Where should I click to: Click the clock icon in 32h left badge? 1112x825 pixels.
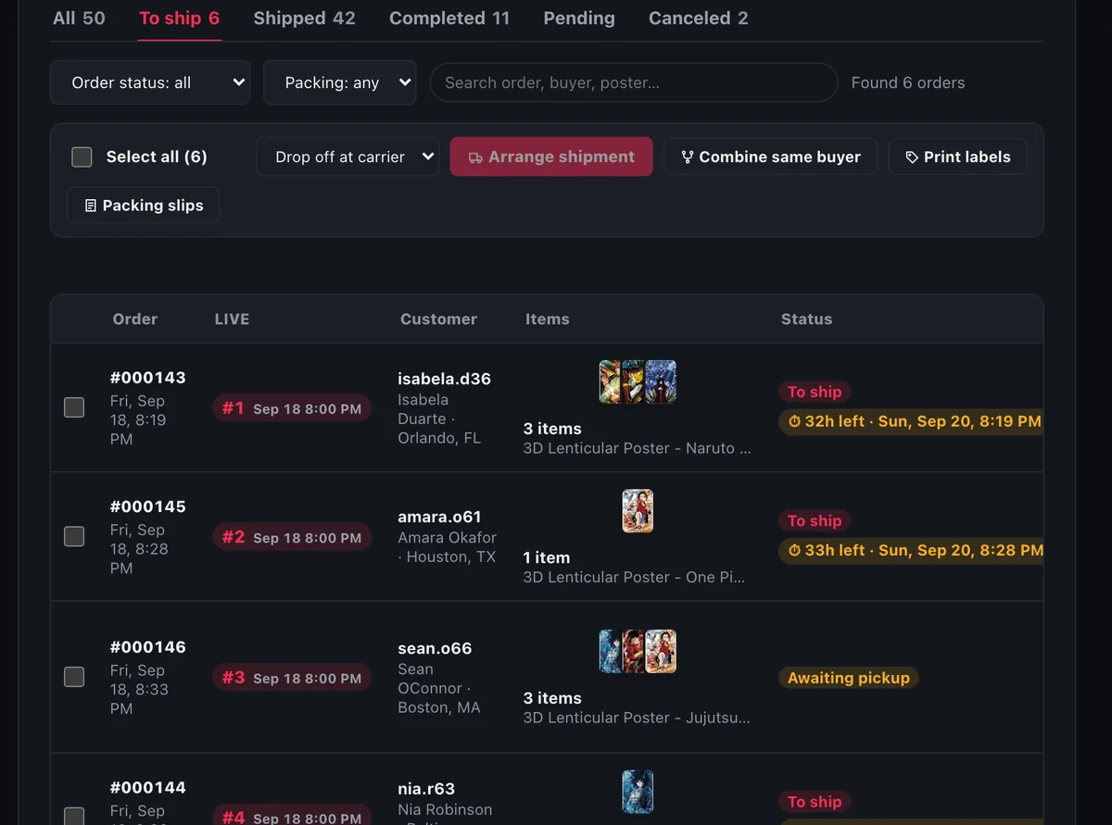tap(794, 421)
